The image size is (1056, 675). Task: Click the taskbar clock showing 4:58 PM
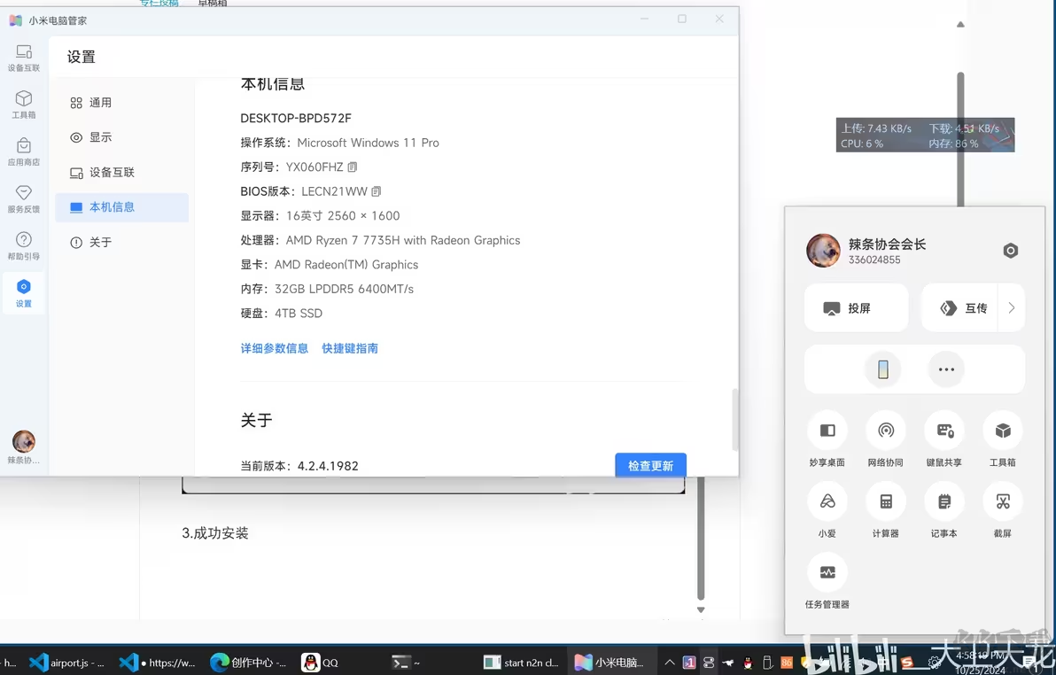[x=980, y=663]
